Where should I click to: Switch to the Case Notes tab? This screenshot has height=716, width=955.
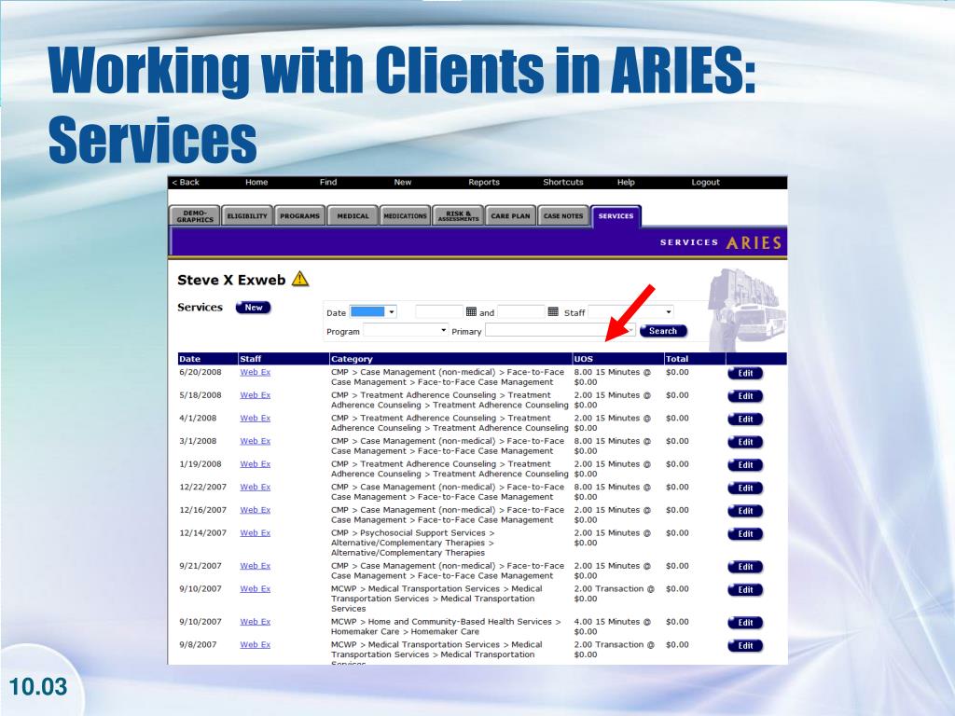(x=563, y=216)
